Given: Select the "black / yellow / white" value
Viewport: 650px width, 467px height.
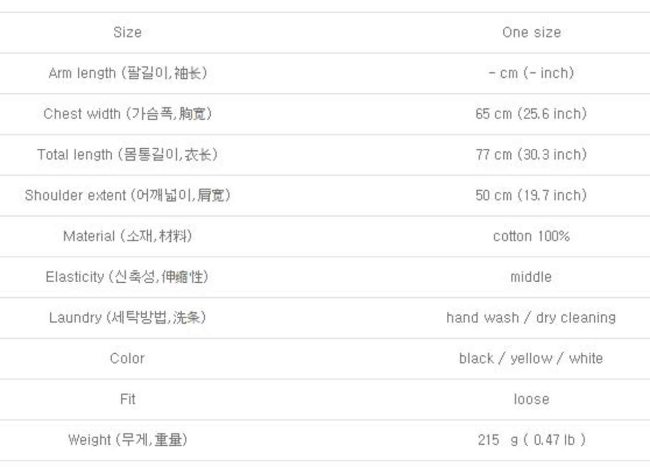Looking at the screenshot, I should coord(531,358).
